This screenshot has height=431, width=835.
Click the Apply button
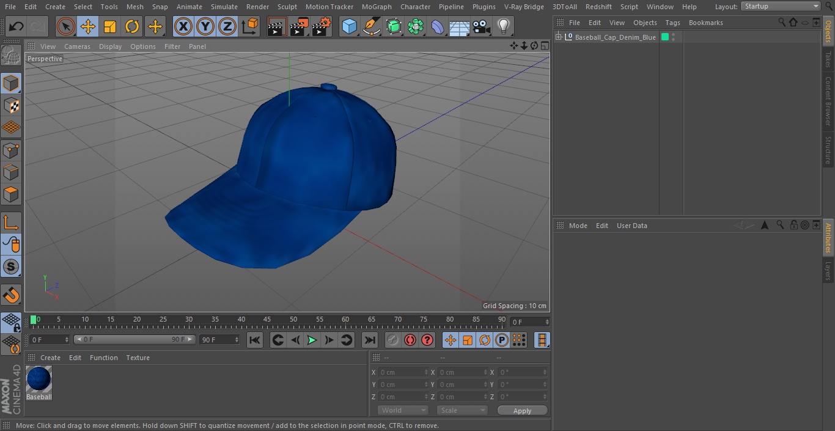coord(522,411)
